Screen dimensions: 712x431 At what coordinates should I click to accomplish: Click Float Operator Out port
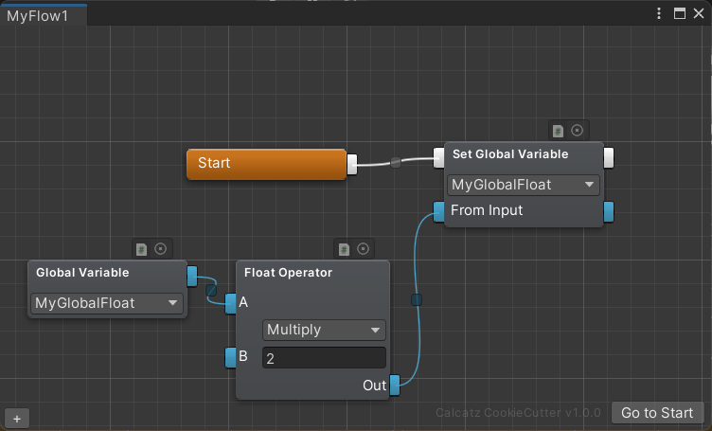395,386
